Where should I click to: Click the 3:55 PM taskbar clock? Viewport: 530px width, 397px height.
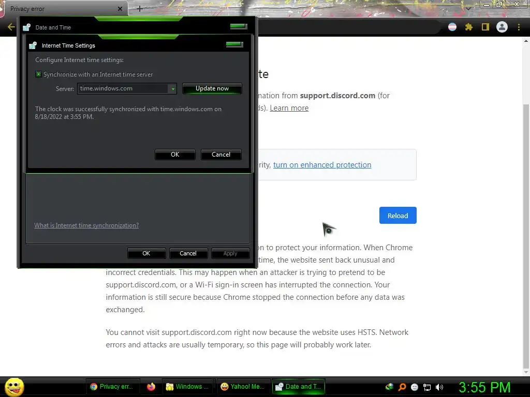[484, 387]
